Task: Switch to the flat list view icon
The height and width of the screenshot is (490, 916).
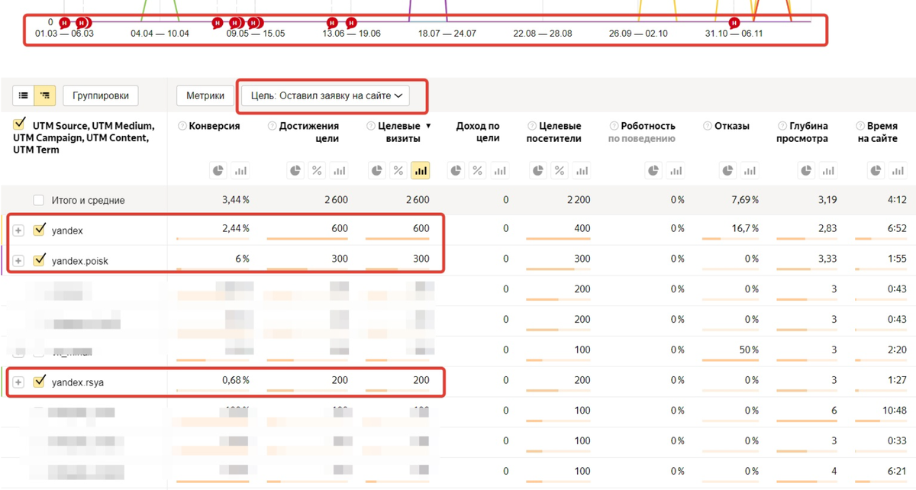Action: coord(24,95)
